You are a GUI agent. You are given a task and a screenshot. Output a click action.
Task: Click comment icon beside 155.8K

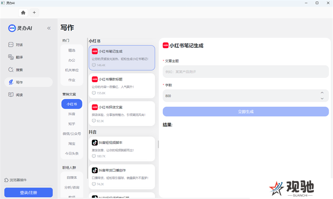pos(94,93)
